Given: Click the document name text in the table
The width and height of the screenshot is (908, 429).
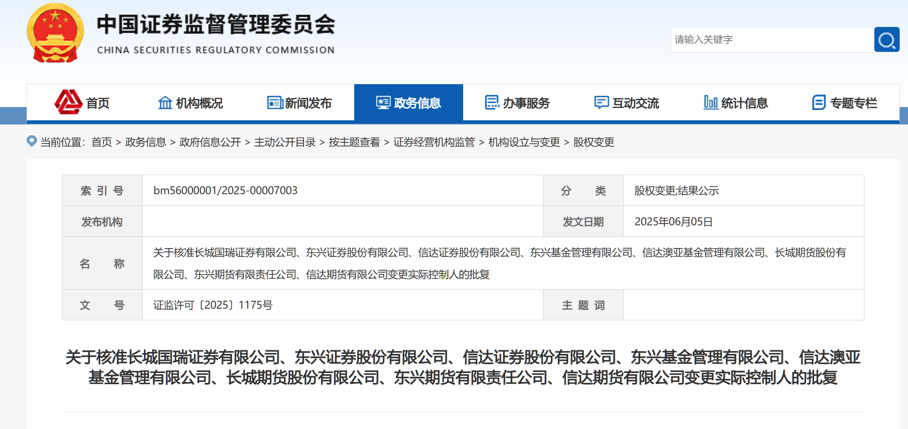Looking at the screenshot, I should (500, 263).
